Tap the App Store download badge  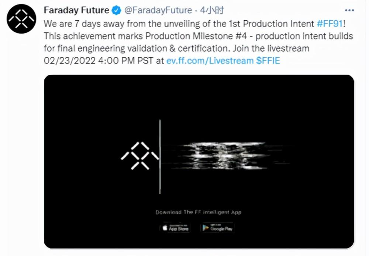[x=176, y=228]
